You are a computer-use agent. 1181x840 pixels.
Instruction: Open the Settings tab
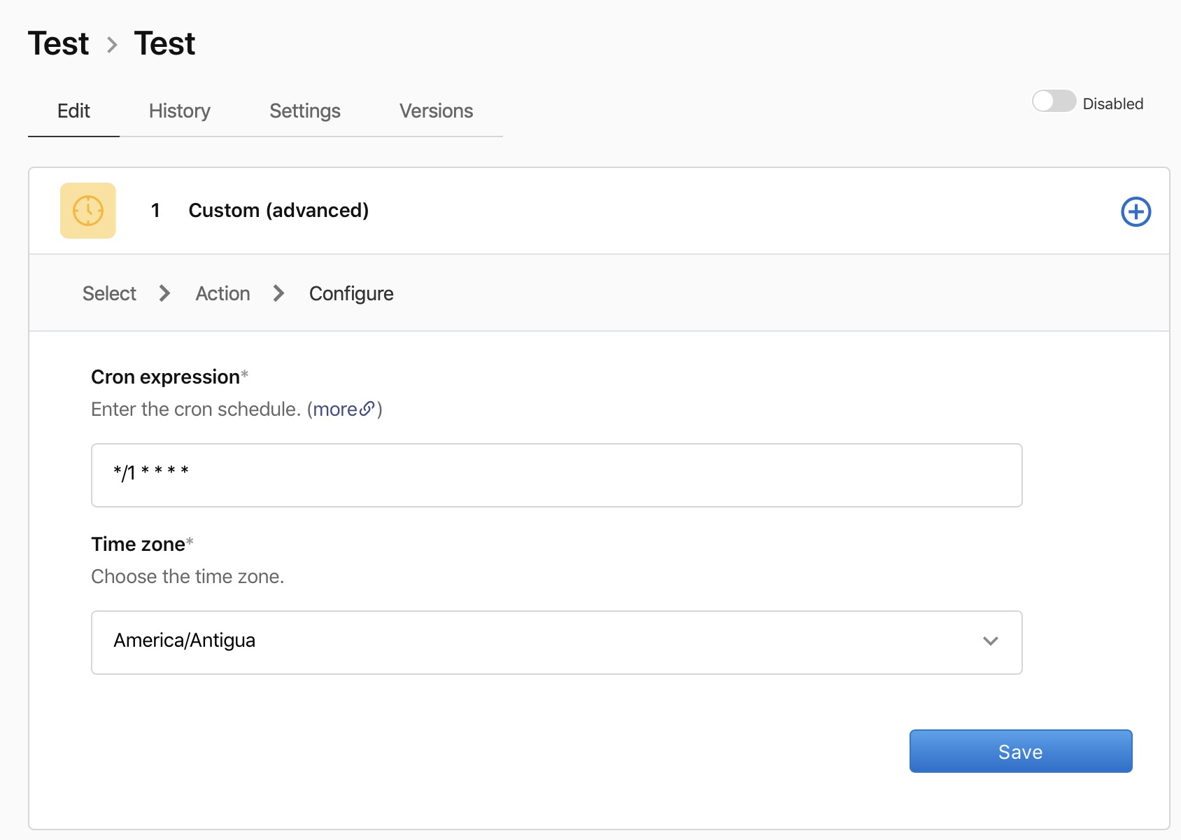305,111
